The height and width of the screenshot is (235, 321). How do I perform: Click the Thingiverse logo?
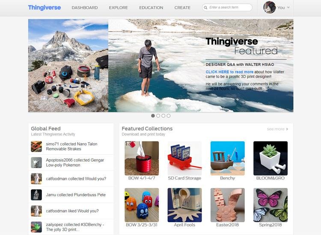click(x=45, y=8)
